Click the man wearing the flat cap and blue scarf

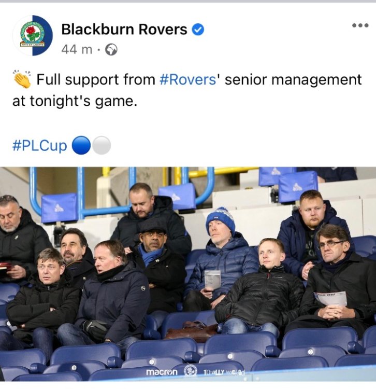(x=158, y=263)
